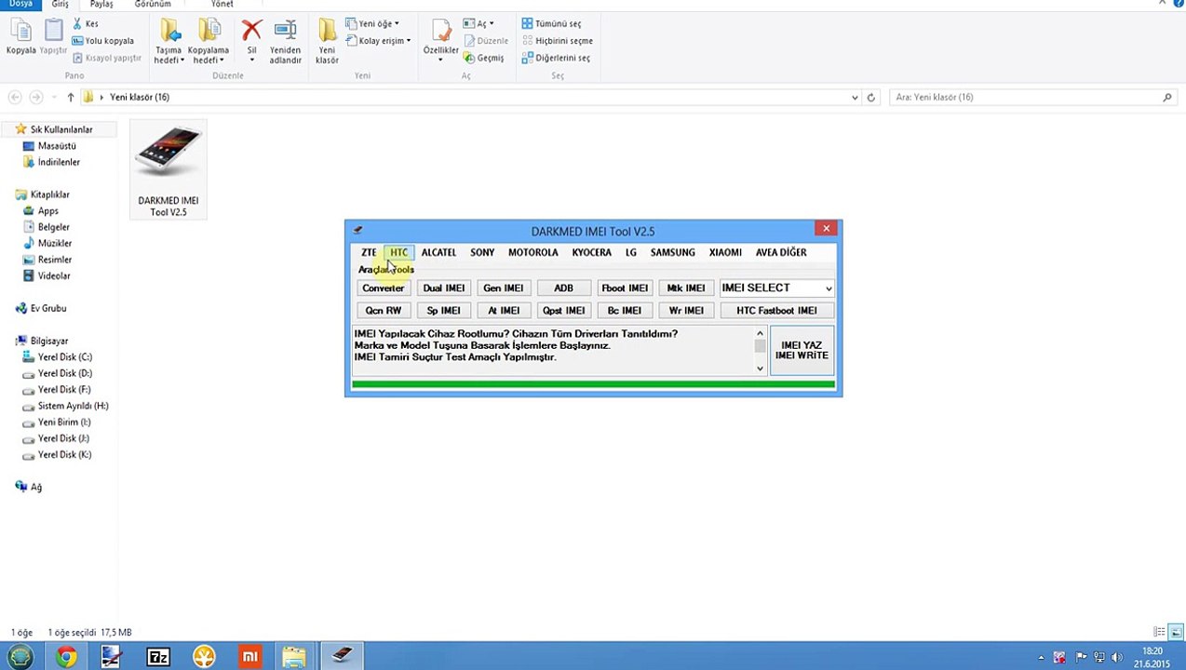Click the Yeni klasör icon
Image resolution: width=1186 pixels, height=670 pixels.
pyautogui.click(x=327, y=42)
